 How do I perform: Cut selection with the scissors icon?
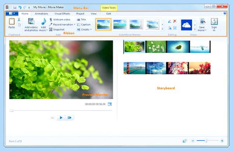coord(19,19)
